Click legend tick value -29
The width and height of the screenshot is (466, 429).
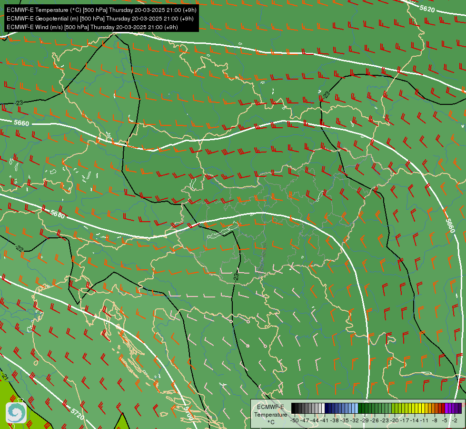(364, 420)
